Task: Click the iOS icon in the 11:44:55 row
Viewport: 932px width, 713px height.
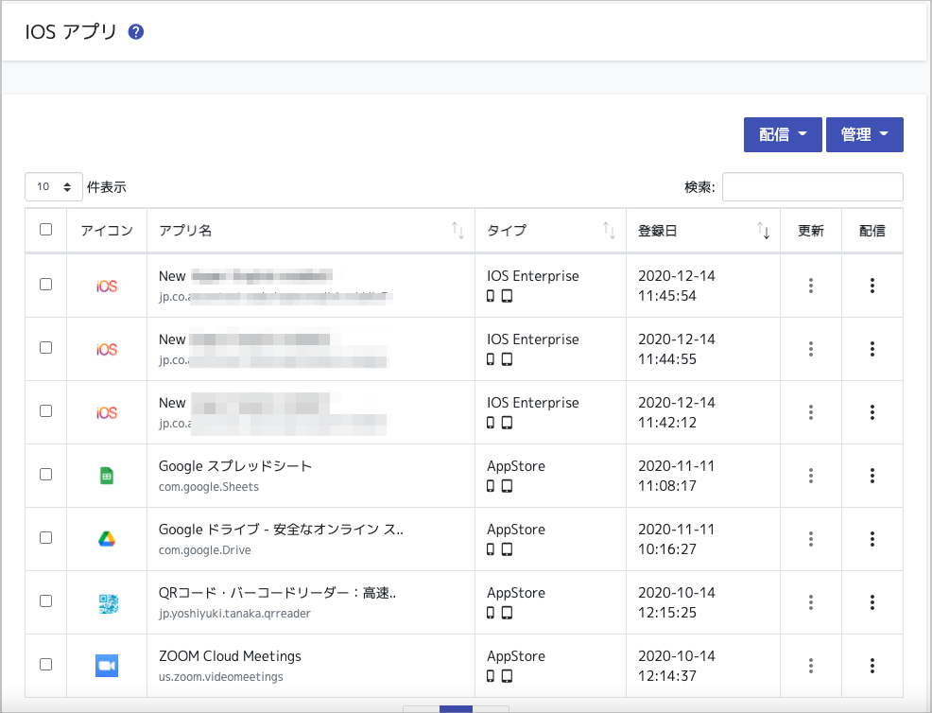Action: tap(107, 349)
